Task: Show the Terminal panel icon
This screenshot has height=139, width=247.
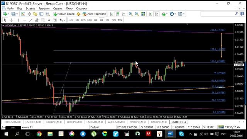Action: click(x=41, y=14)
